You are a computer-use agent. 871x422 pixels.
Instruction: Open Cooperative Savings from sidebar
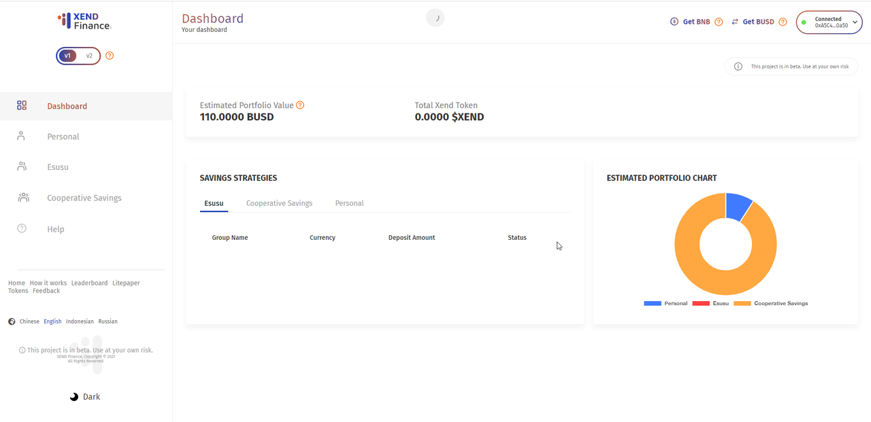(84, 198)
